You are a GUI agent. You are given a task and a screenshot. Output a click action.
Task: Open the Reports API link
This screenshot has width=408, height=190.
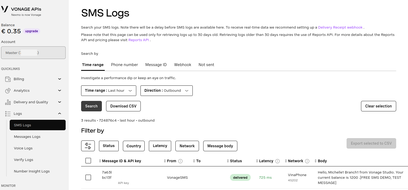(139, 40)
